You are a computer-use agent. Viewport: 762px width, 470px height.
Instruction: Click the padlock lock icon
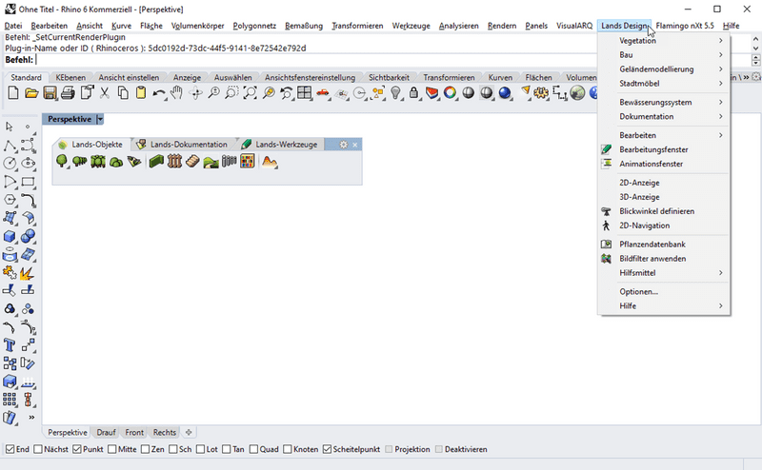[413, 92]
